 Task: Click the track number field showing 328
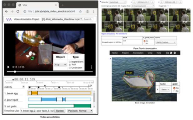coord(132,42)
